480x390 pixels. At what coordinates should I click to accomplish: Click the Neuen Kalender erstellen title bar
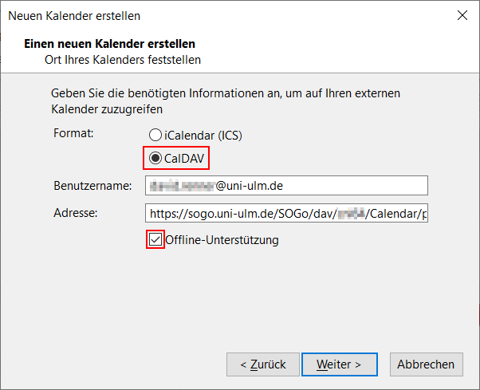[199, 15]
